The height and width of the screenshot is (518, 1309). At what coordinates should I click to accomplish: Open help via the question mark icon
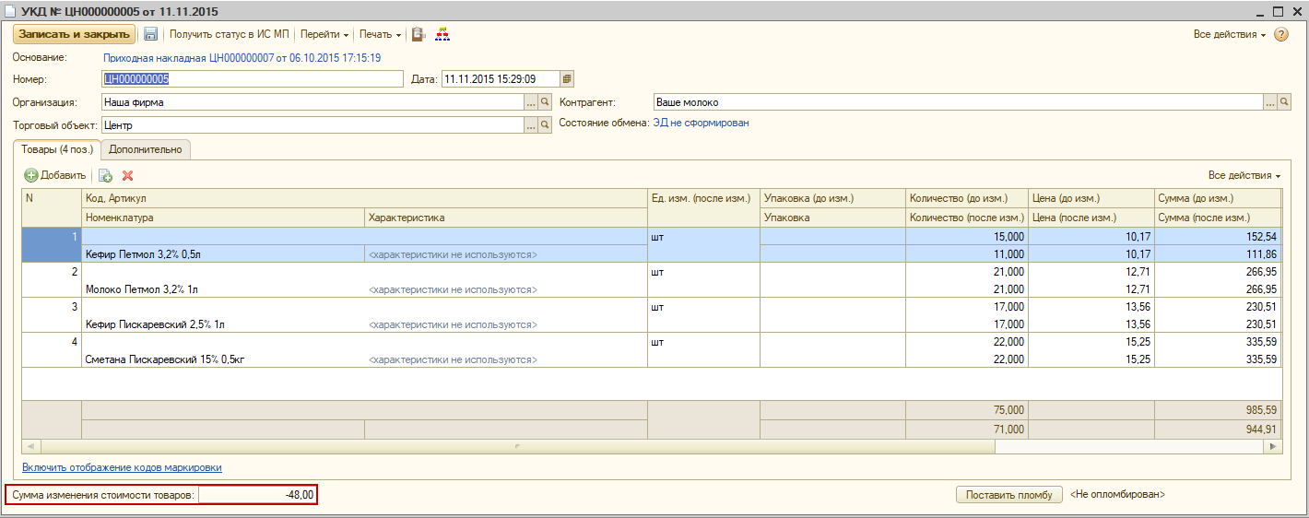(1280, 34)
